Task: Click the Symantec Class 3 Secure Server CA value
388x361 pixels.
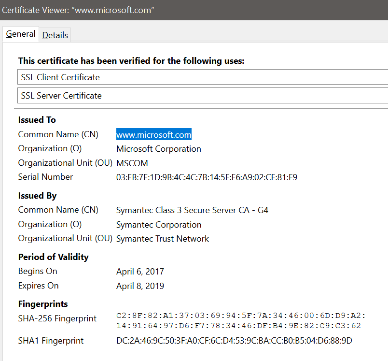Action: click(192, 210)
